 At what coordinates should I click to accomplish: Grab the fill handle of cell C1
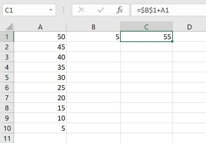pyautogui.click(x=172, y=41)
